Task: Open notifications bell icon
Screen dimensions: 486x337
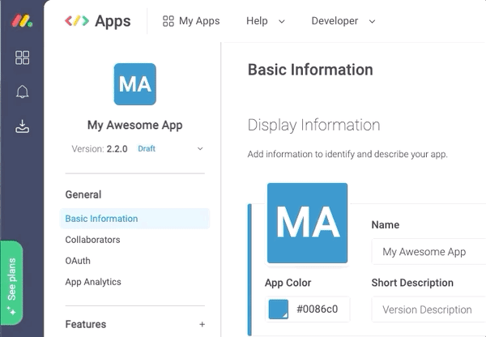Action: (x=23, y=92)
